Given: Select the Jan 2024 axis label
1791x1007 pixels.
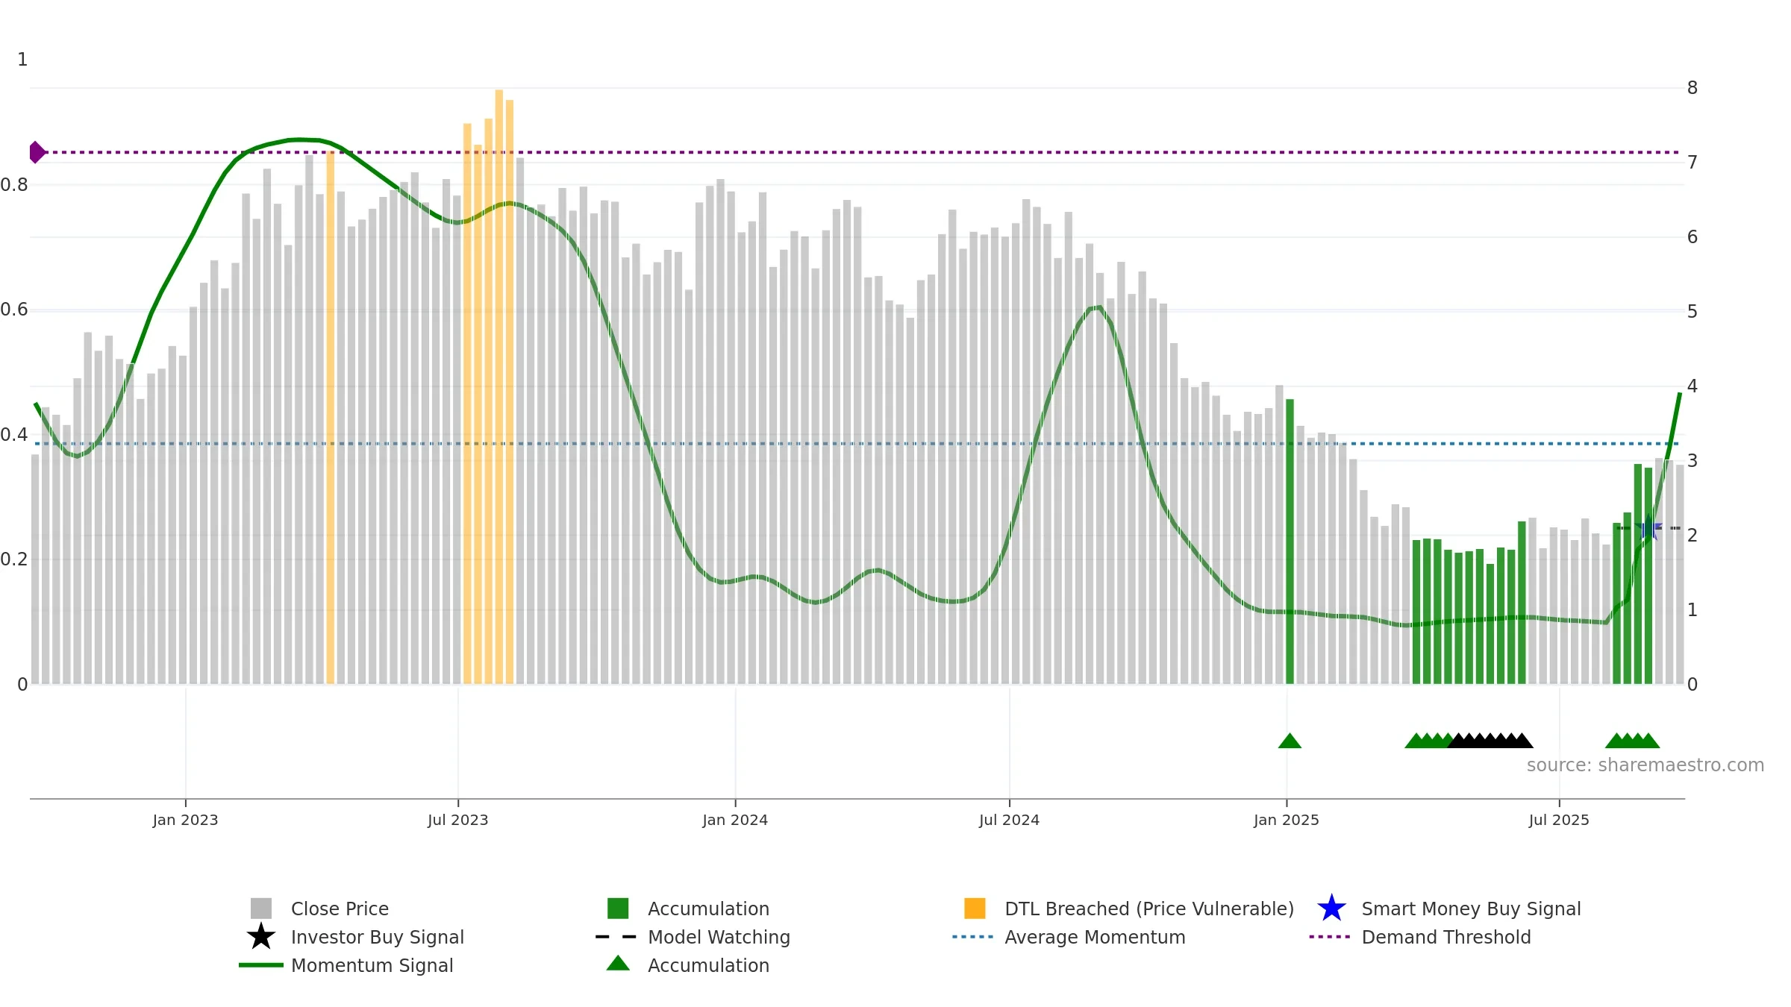Looking at the screenshot, I should coord(735,820).
